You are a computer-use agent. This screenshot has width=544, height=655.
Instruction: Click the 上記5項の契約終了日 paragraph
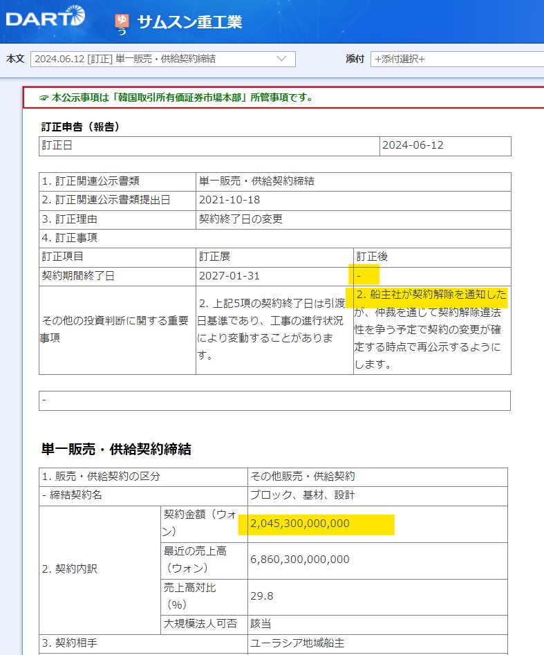coord(271,329)
